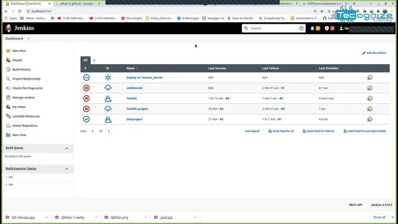Add a new view tab with plus
The height and width of the screenshot is (224, 398).
pos(94,60)
